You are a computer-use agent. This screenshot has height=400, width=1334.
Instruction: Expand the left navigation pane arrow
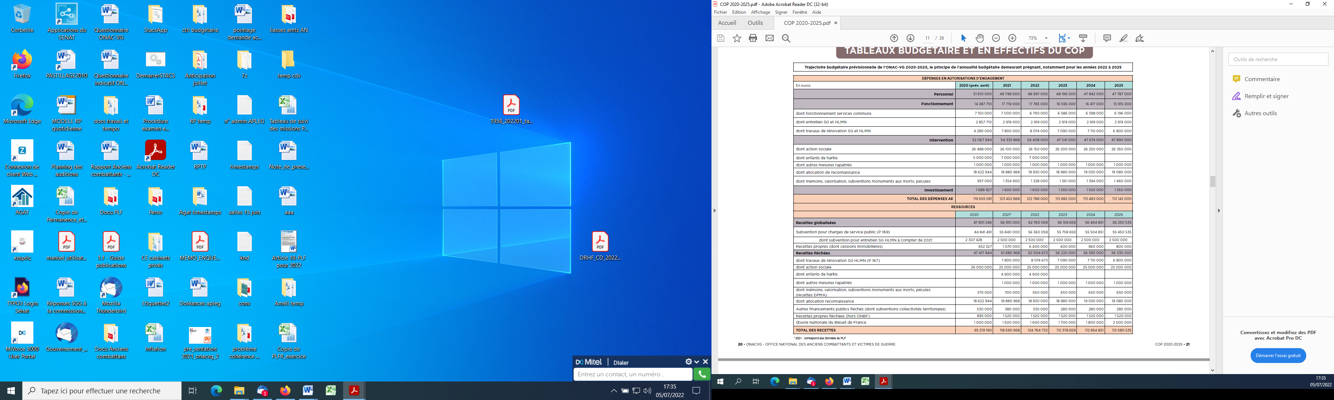pos(715,211)
